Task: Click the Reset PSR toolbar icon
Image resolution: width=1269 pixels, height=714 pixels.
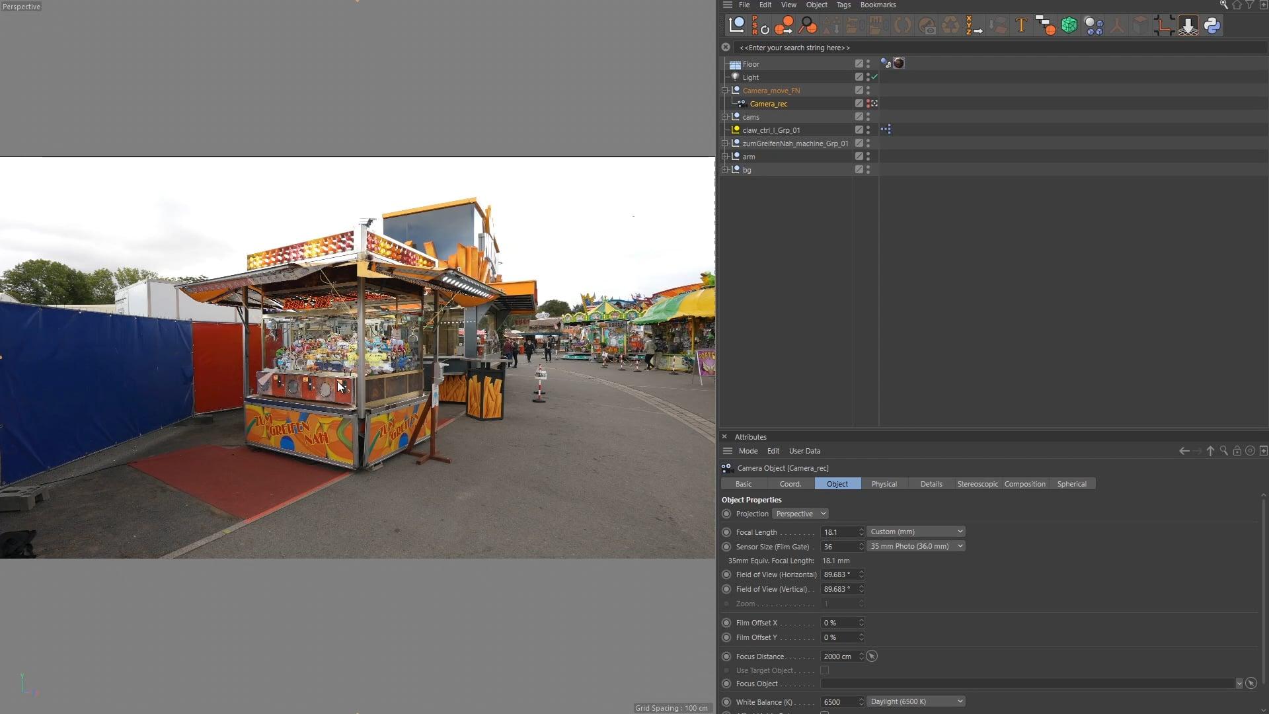Action: [x=760, y=26]
